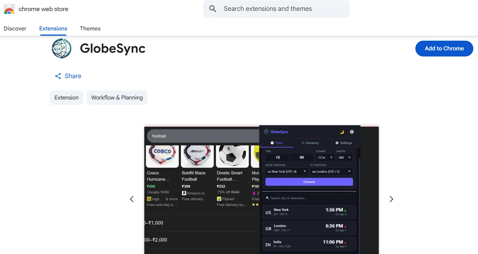Focus the Search extensions and themes field
The height and width of the screenshot is (254, 478).
coord(276,9)
